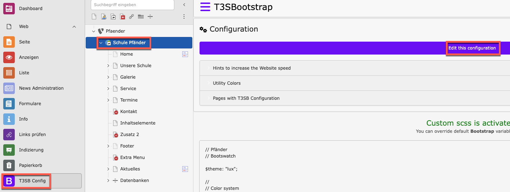Click the Pfaender TYPO3 root icon
The height and width of the screenshot is (192, 510).
point(101,31)
